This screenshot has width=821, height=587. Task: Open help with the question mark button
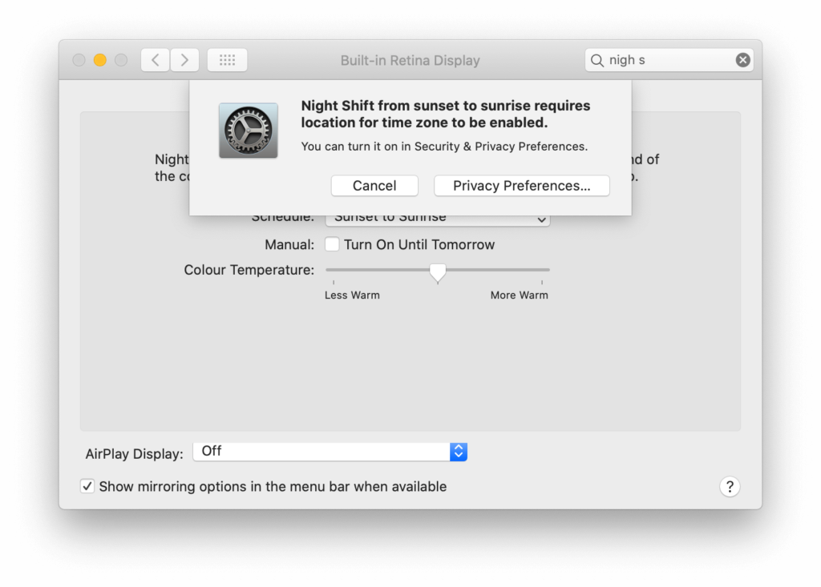pos(729,487)
